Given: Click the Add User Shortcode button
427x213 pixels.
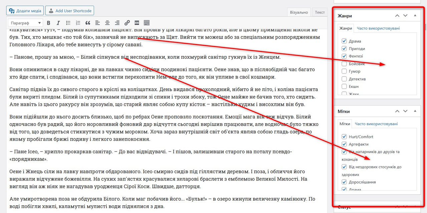Looking at the screenshot, I should pos(69,11).
